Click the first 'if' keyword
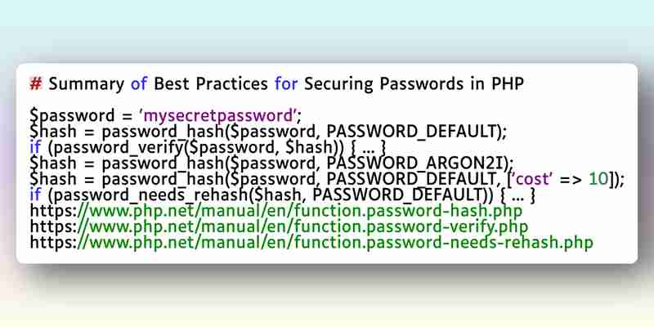The image size is (654, 327). click(35, 148)
